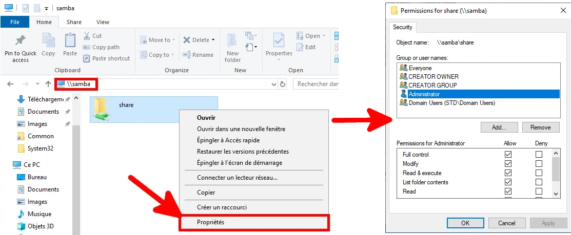
Task: Toggle Allow checkbox for Modify
Action: 508,164
